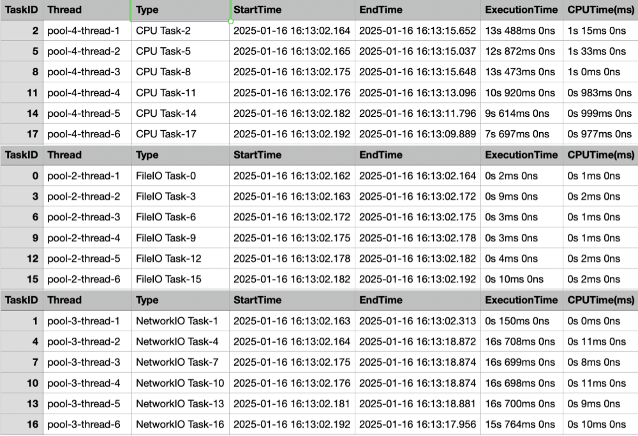Select execution time cell 15s 764ms 0ns
The image size is (638, 436).
click(x=521, y=425)
